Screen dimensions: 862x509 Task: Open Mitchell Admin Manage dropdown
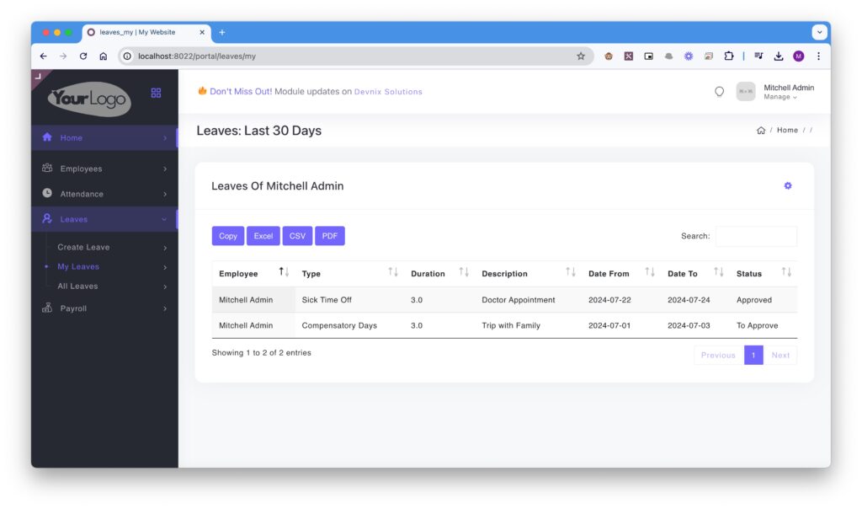pos(780,97)
